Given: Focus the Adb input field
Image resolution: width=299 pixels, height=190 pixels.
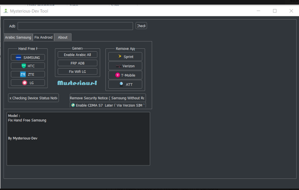Looking at the screenshot, I should point(75,26).
